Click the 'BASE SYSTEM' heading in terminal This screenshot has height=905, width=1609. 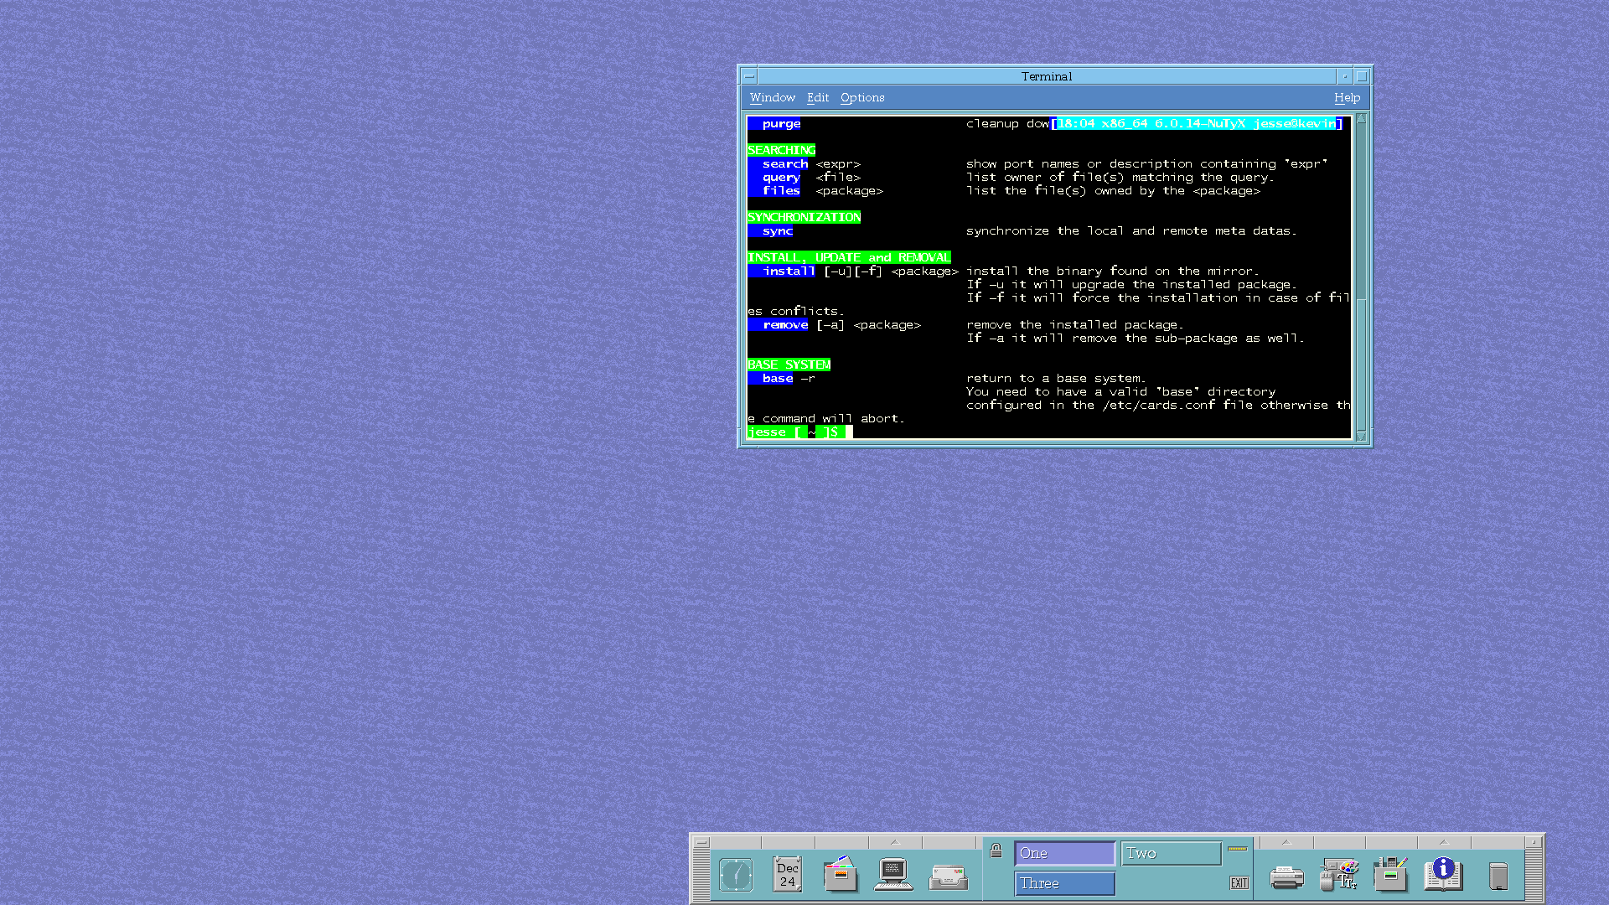pos(789,365)
